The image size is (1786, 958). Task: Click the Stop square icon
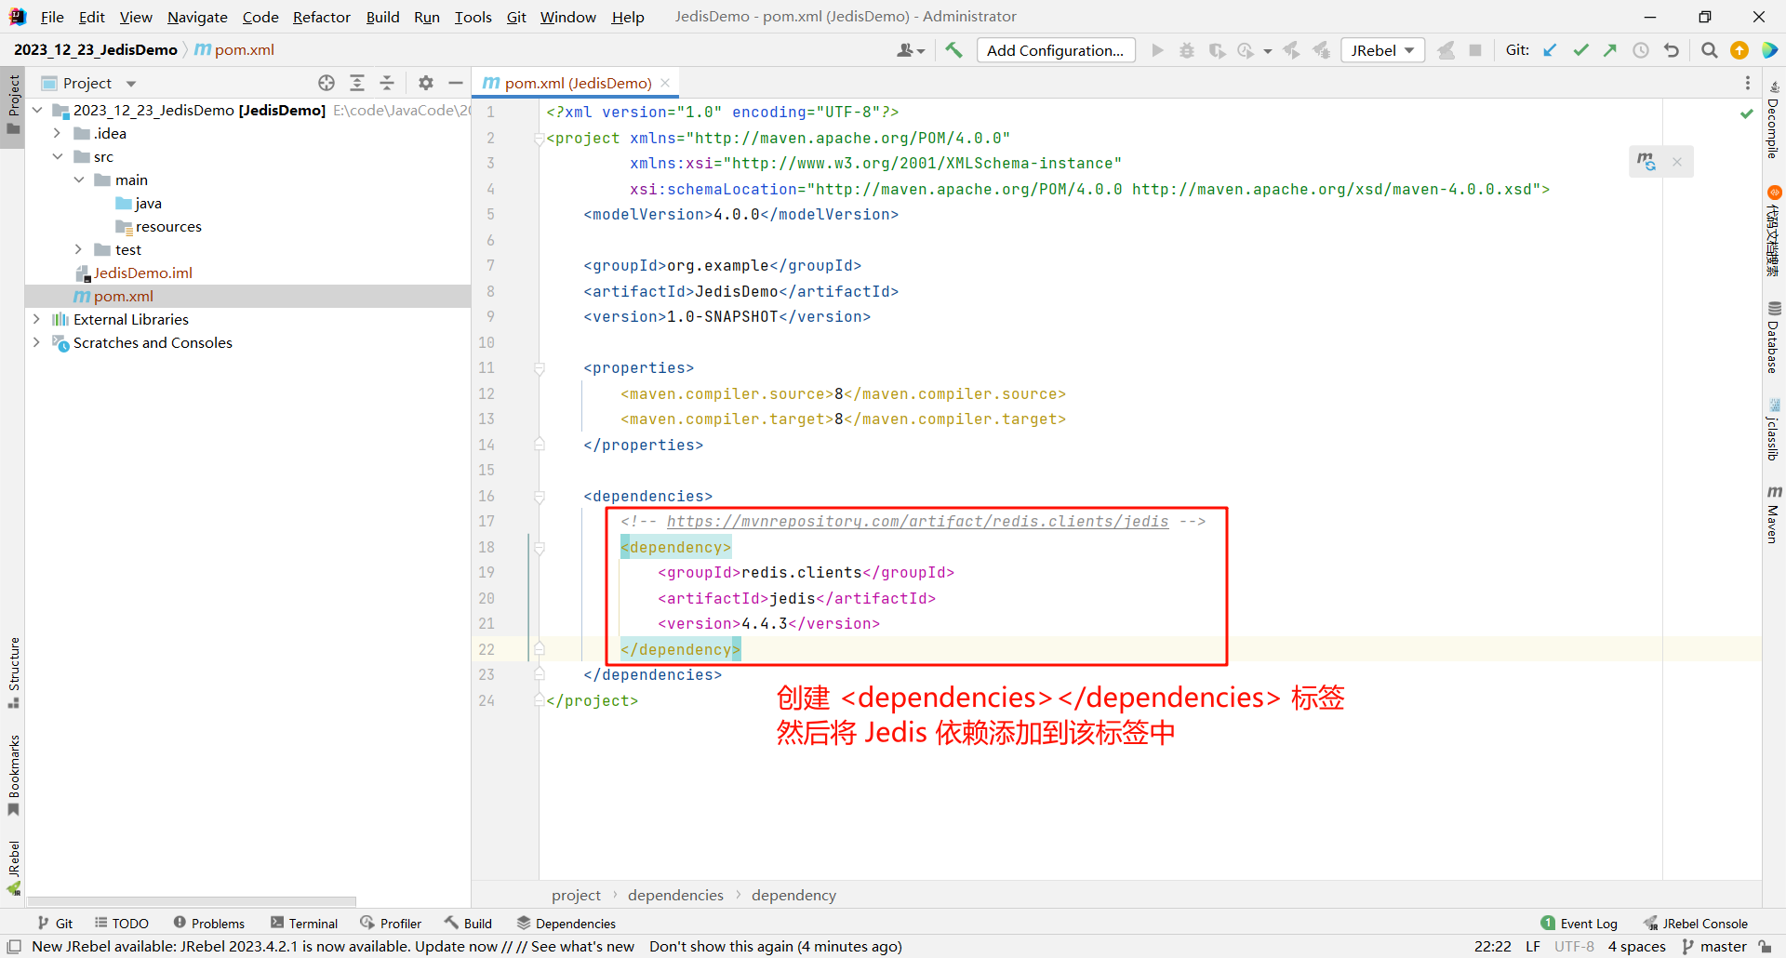pos(1475,50)
